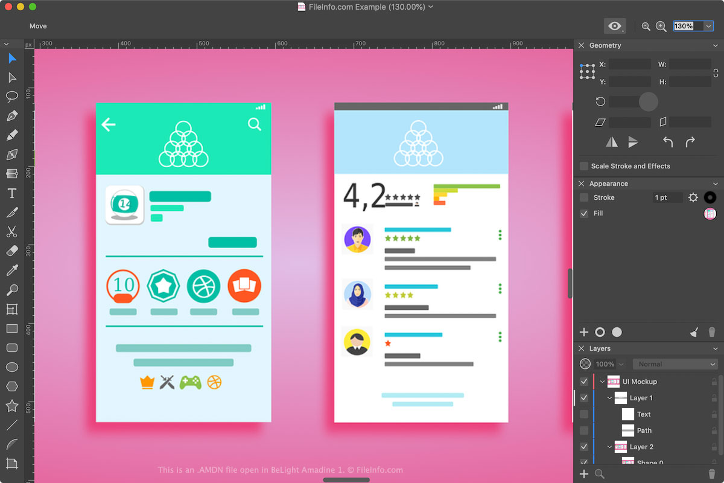Rotate 90 degrees counterclockwise
The image size is (724, 483).
(668, 142)
